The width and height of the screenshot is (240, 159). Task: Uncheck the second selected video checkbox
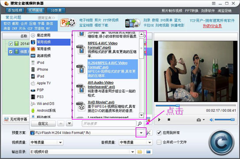point(11,52)
